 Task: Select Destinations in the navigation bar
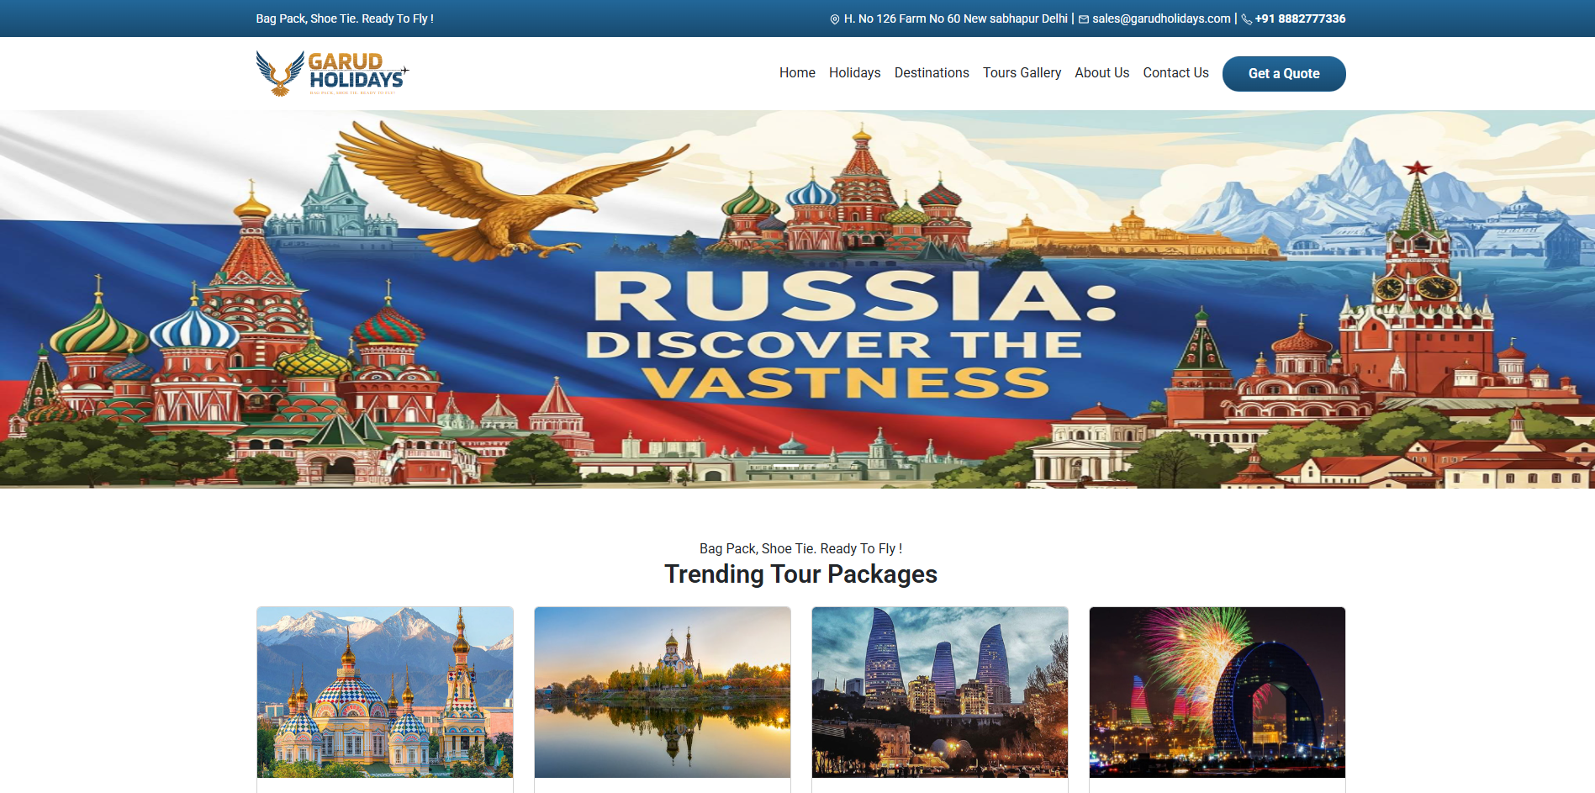[931, 73]
